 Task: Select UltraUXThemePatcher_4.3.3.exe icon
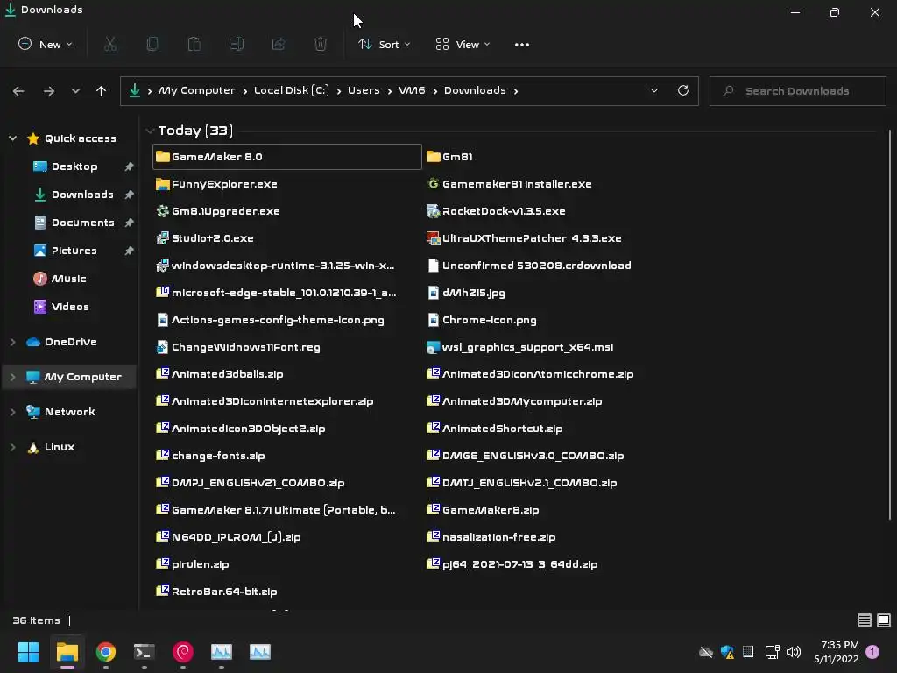433,238
